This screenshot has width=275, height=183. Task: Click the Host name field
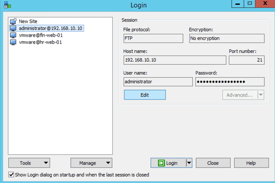coord(175,60)
